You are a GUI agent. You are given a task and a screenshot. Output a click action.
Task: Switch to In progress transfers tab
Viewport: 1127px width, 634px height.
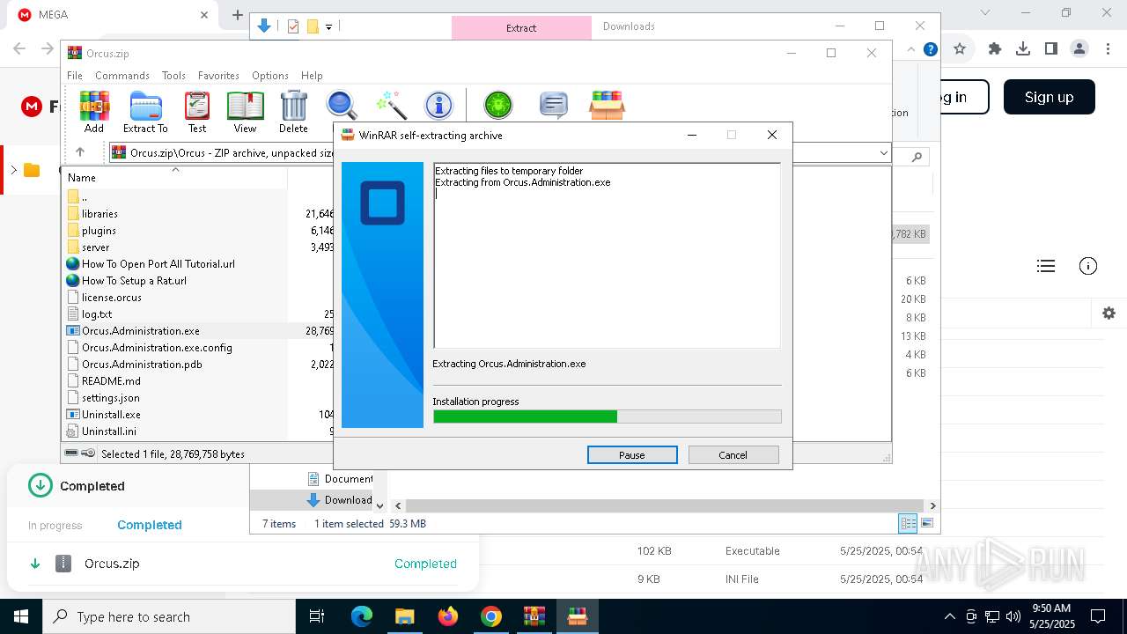[55, 526]
